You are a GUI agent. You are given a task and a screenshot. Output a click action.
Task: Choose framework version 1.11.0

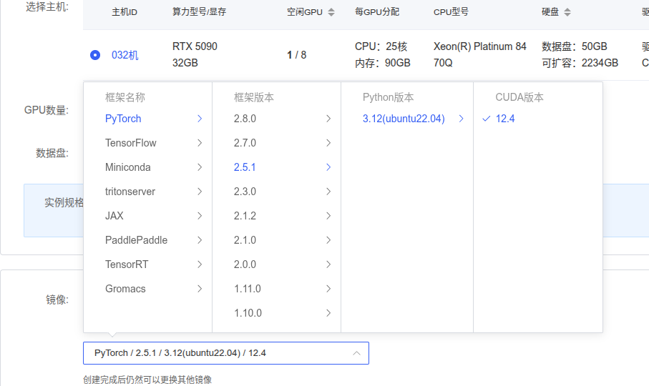[x=248, y=289]
